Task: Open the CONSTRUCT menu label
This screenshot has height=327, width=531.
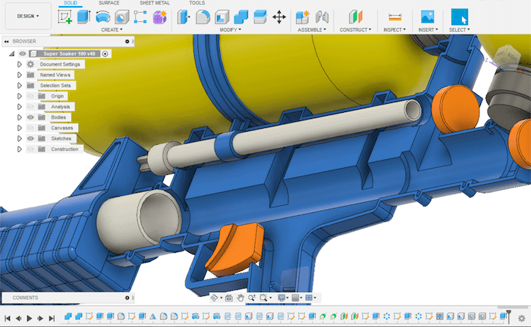Action: pos(355,30)
